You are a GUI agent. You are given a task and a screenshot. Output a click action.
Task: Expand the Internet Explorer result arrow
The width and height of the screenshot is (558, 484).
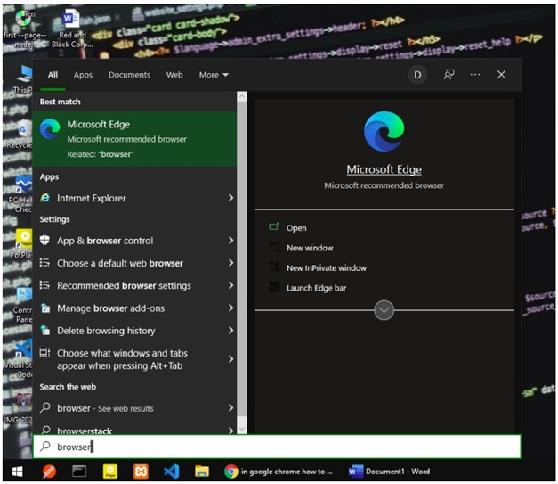point(230,198)
